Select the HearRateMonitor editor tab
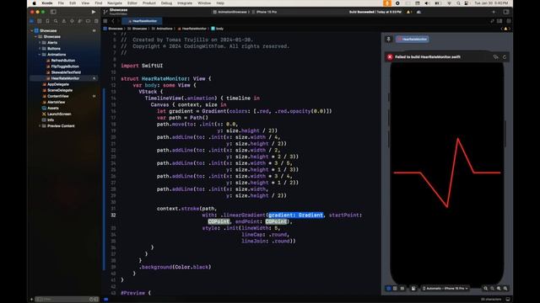 point(142,21)
